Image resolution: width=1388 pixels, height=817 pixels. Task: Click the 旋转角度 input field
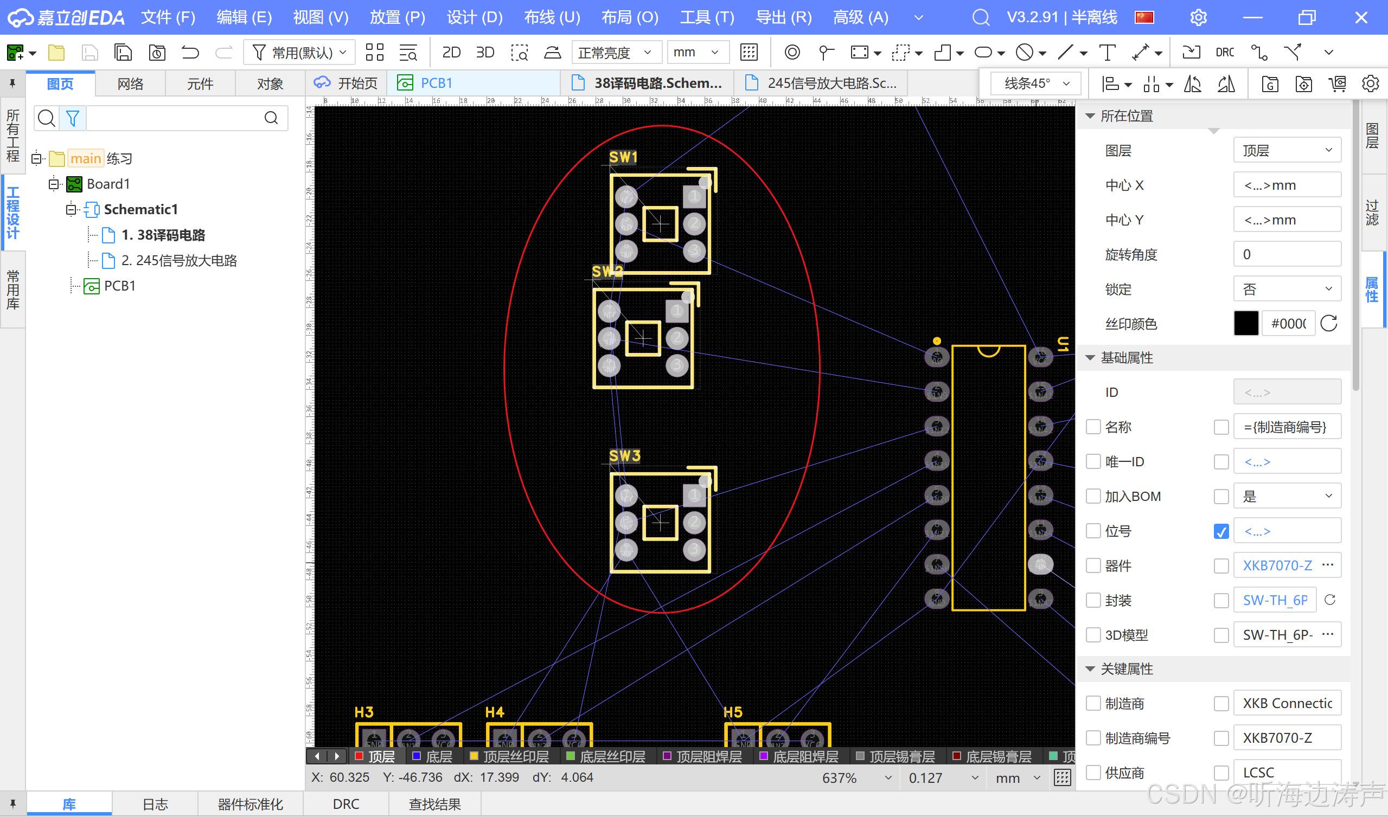(x=1287, y=254)
